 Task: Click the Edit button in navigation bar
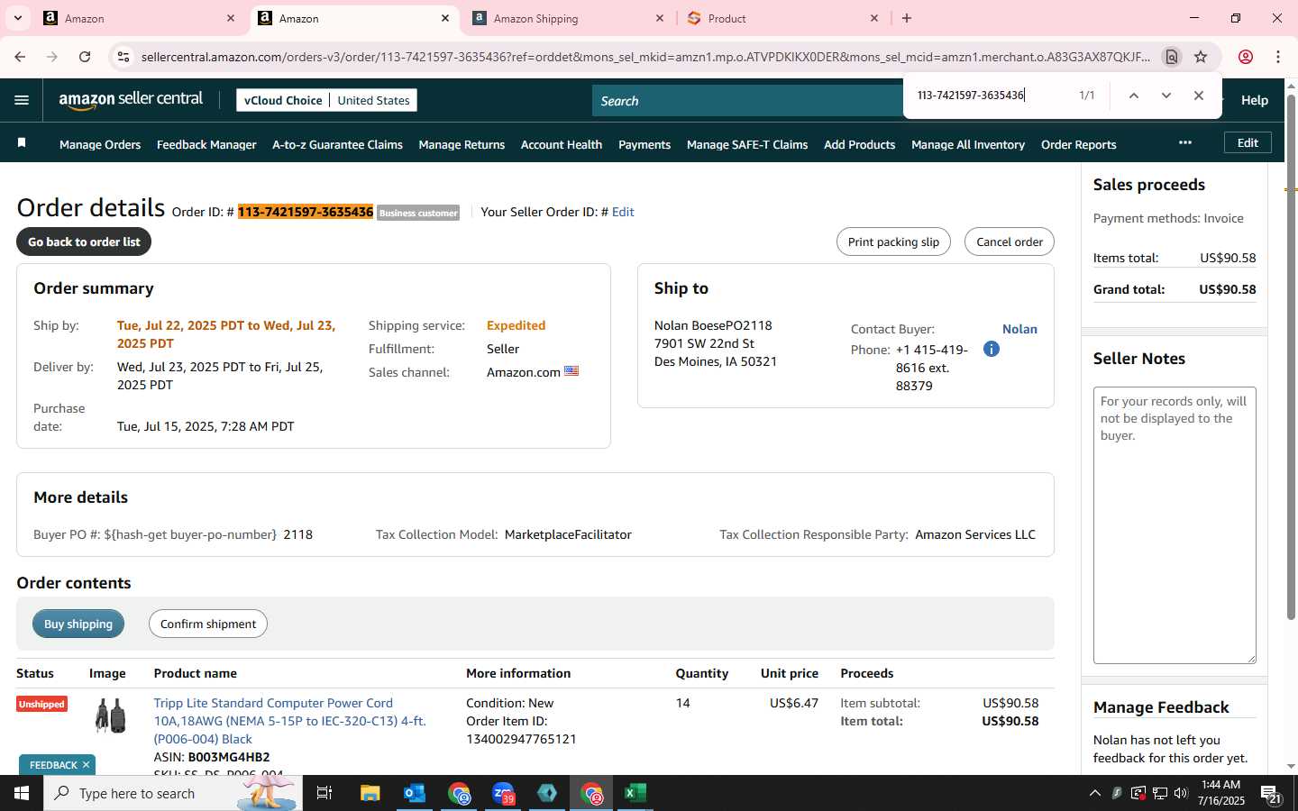tap(1248, 142)
